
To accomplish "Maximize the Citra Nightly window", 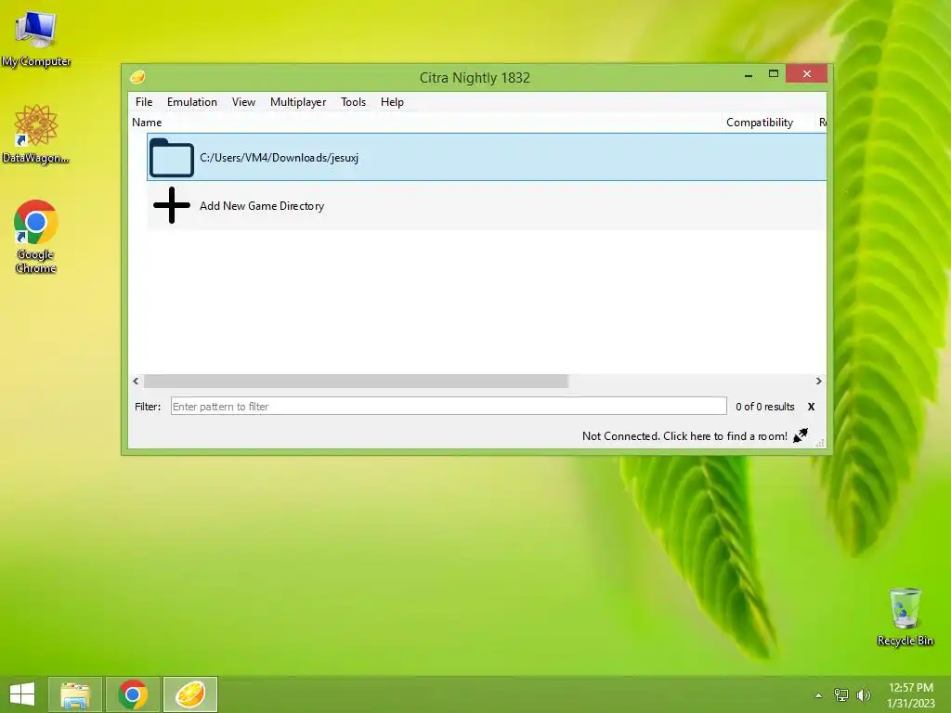I will point(774,74).
